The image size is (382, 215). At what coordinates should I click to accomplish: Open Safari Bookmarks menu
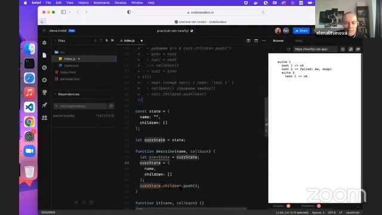[x=101, y=2]
